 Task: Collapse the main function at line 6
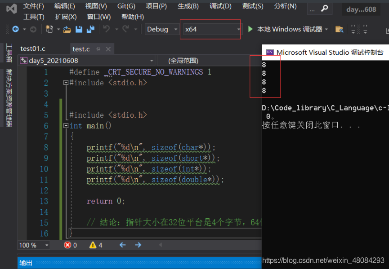pos(66,126)
